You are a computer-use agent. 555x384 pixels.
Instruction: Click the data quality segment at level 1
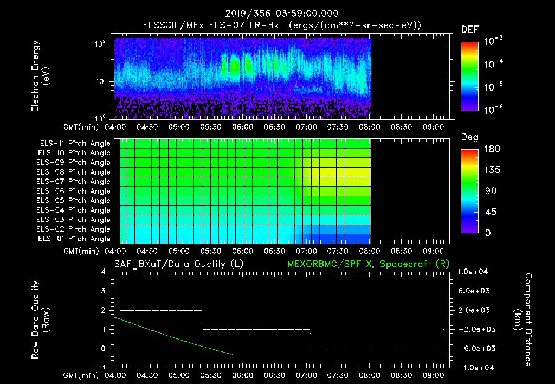click(x=256, y=329)
